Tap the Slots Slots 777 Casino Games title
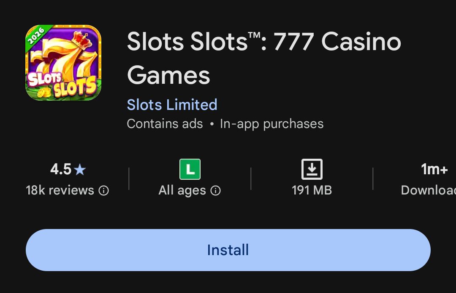 click(x=264, y=58)
